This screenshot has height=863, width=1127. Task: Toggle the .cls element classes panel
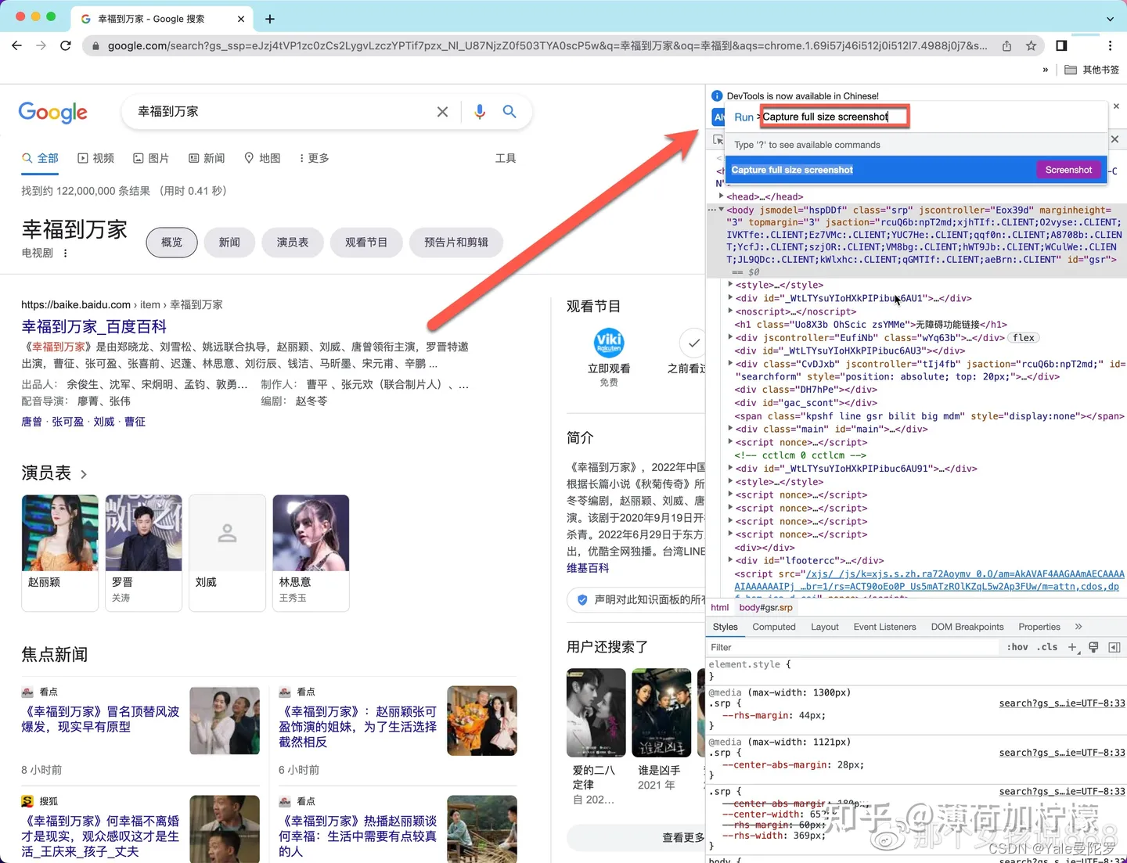pyautogui.click(x=1047, y=647)
